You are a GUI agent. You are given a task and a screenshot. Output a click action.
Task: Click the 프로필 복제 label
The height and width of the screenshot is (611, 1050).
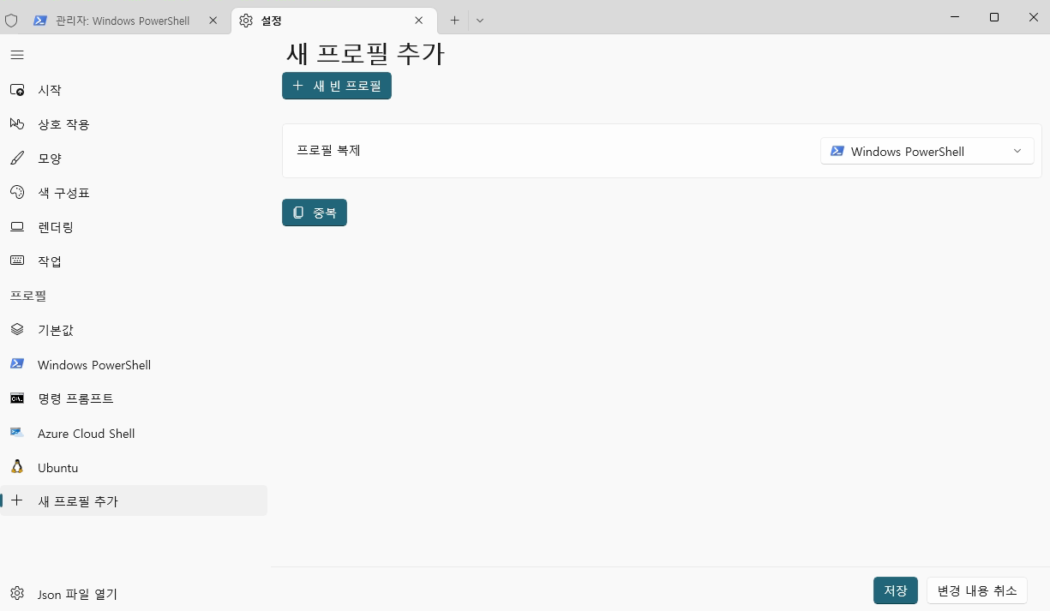(x=328, y=151)
